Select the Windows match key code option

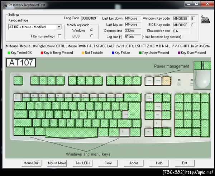pos(92,30)
